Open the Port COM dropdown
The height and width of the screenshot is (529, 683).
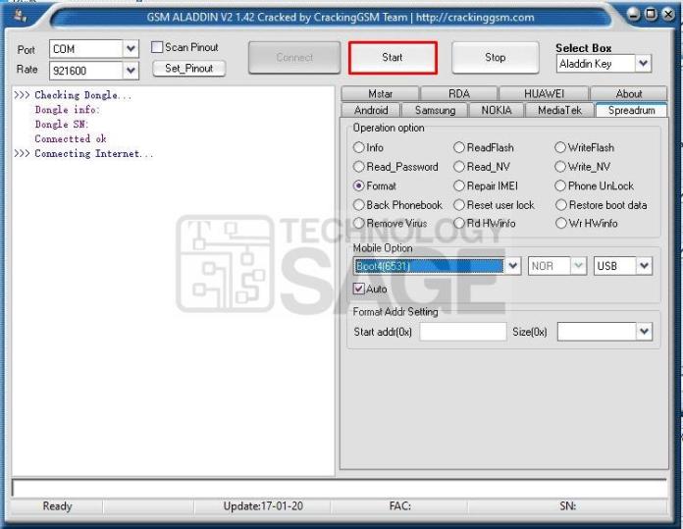[x=131, y=49]
